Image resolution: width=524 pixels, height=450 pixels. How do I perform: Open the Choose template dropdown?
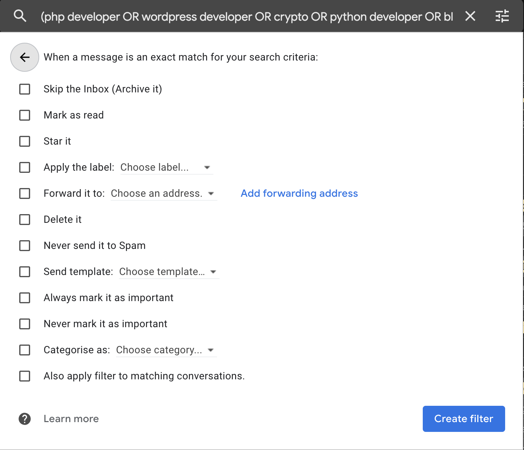coord(169,272)
